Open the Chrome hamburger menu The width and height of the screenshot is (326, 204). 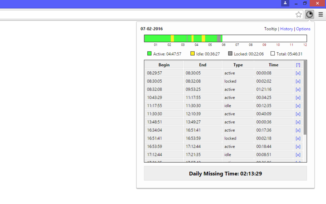[x=321, y=15]
